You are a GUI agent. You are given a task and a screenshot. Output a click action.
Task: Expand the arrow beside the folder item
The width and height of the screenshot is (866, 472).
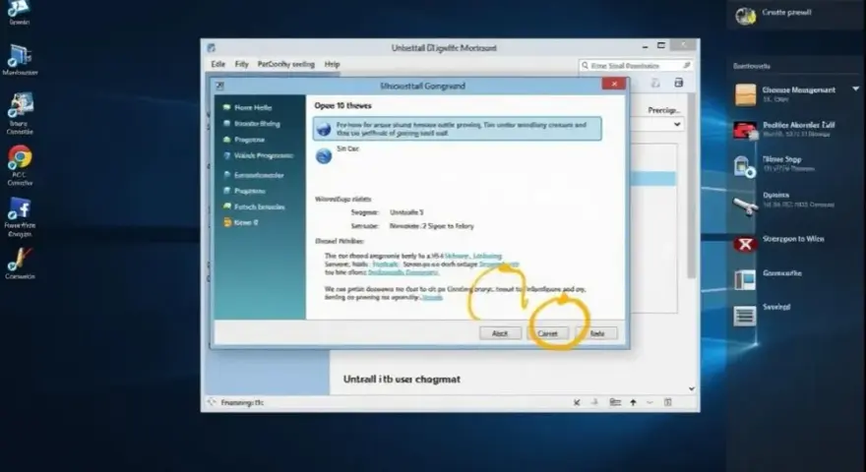coord(855,88)
